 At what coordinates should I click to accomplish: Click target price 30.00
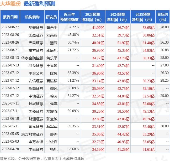(x=164, y=126)
